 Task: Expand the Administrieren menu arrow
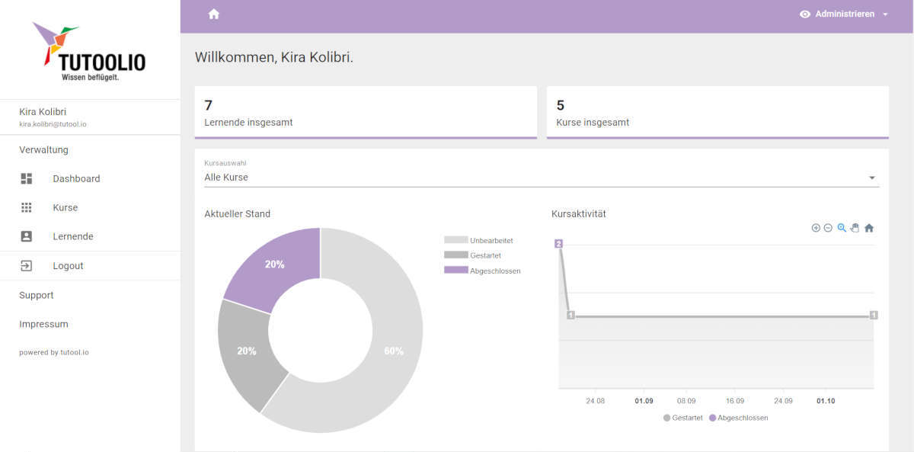tap(885, 14)
